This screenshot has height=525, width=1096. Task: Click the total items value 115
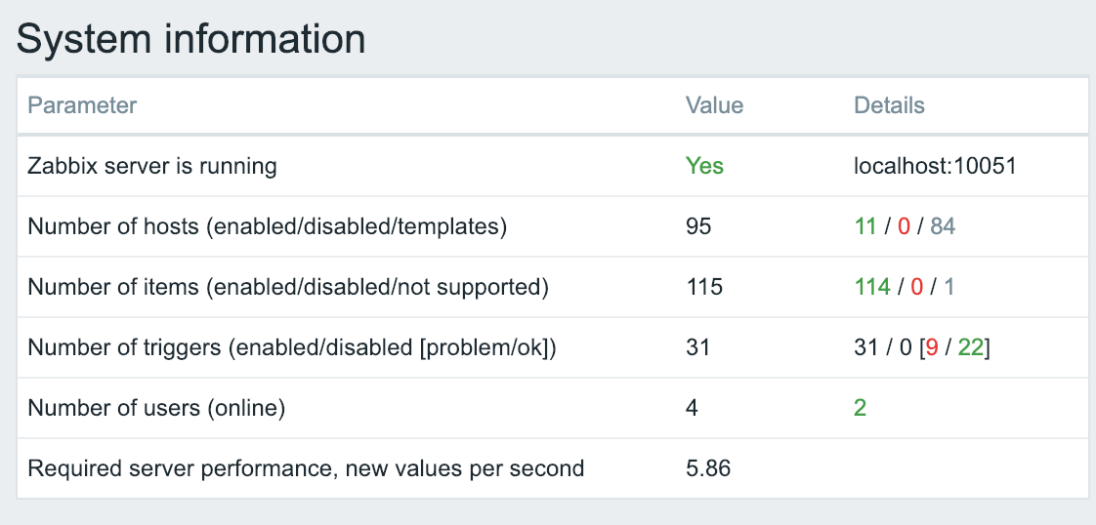click(704, 287)
